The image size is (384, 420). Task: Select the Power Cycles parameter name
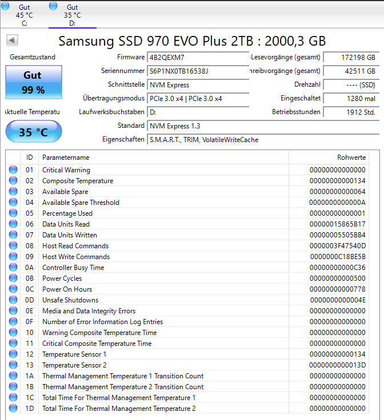pos(62,278)
